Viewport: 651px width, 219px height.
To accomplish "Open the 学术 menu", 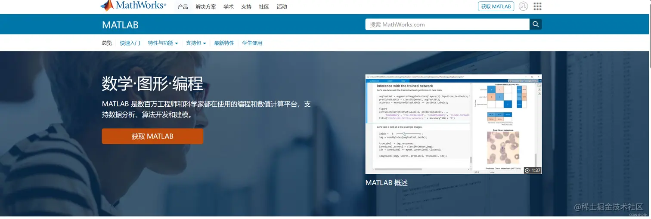I will coord(229,7).
